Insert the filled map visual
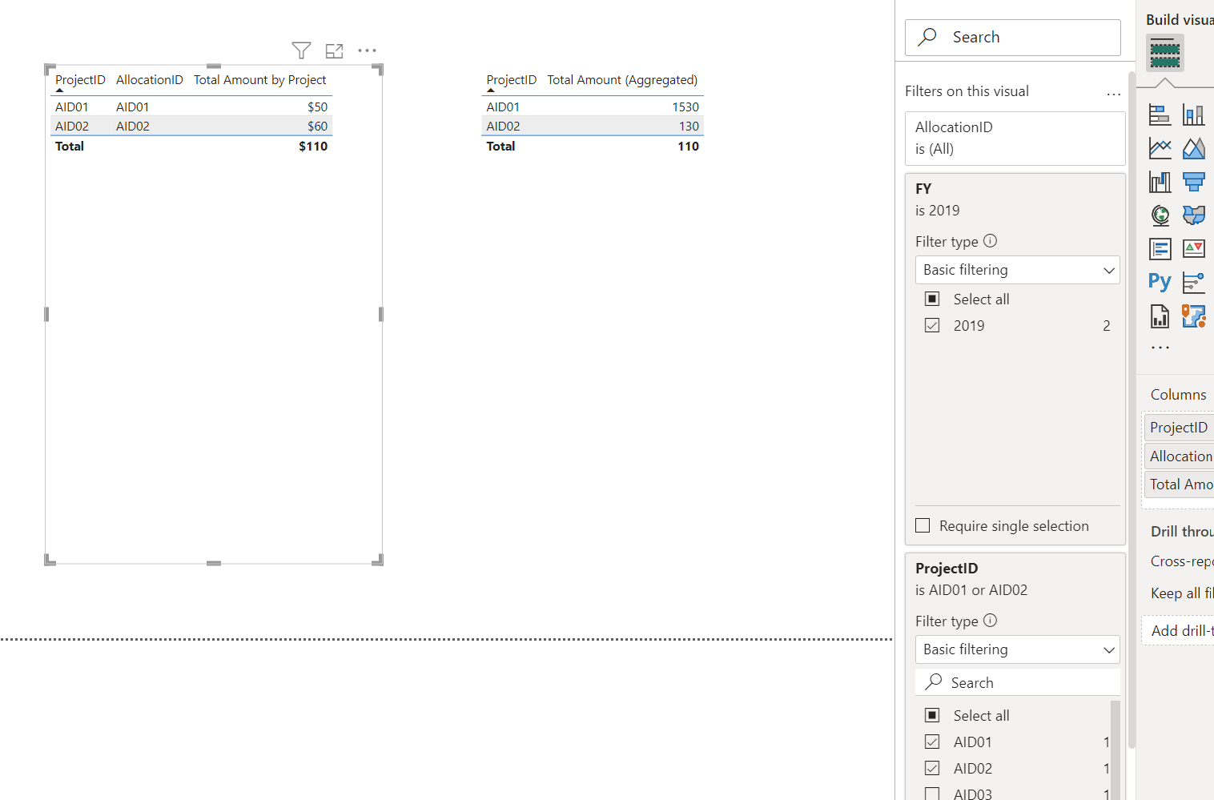This screenshot has height=800, width=1214. [1193, 215]
